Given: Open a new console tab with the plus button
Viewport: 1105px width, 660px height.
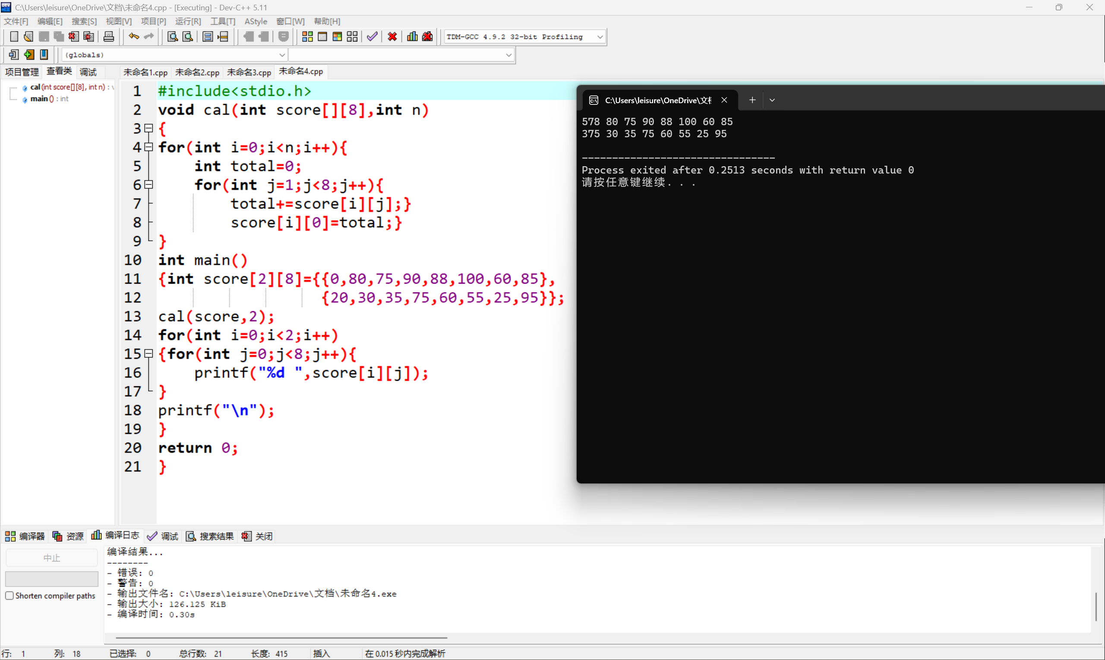Looking at the screenshot, I should [x=752, y=100].
